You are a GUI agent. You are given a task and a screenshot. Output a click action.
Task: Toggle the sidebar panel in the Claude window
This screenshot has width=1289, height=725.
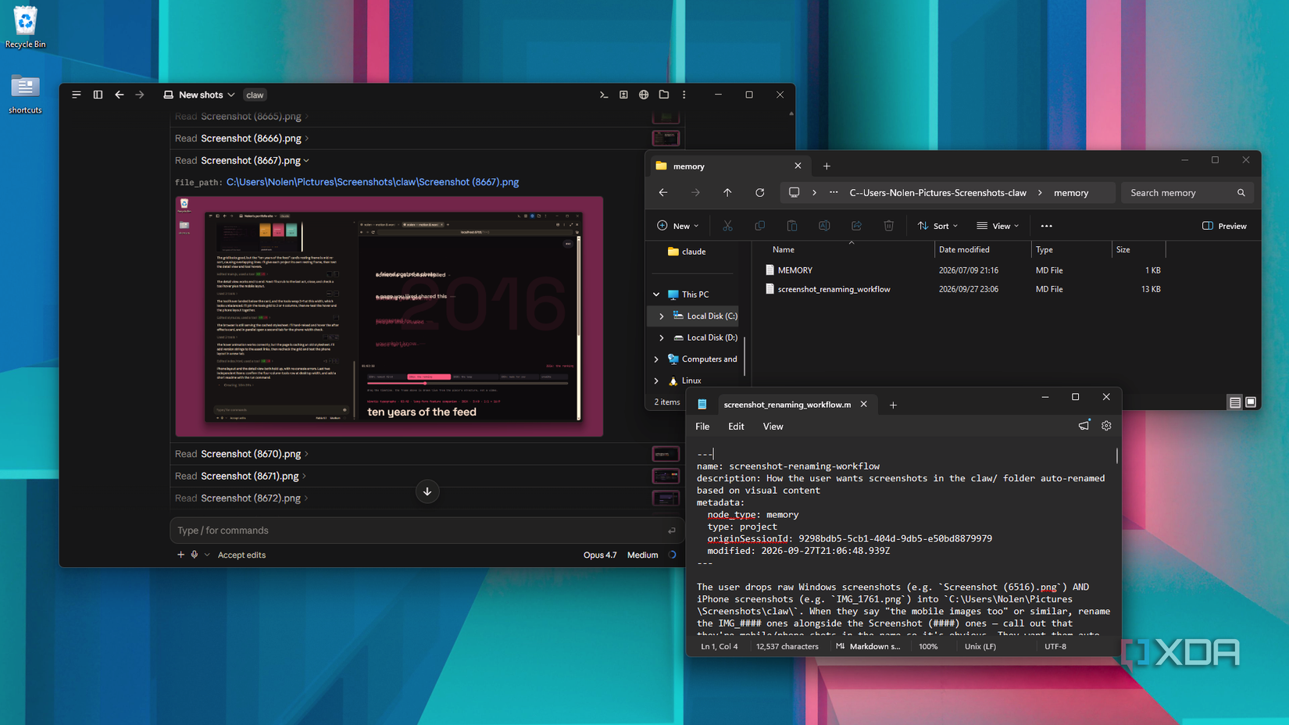point(98,95)
